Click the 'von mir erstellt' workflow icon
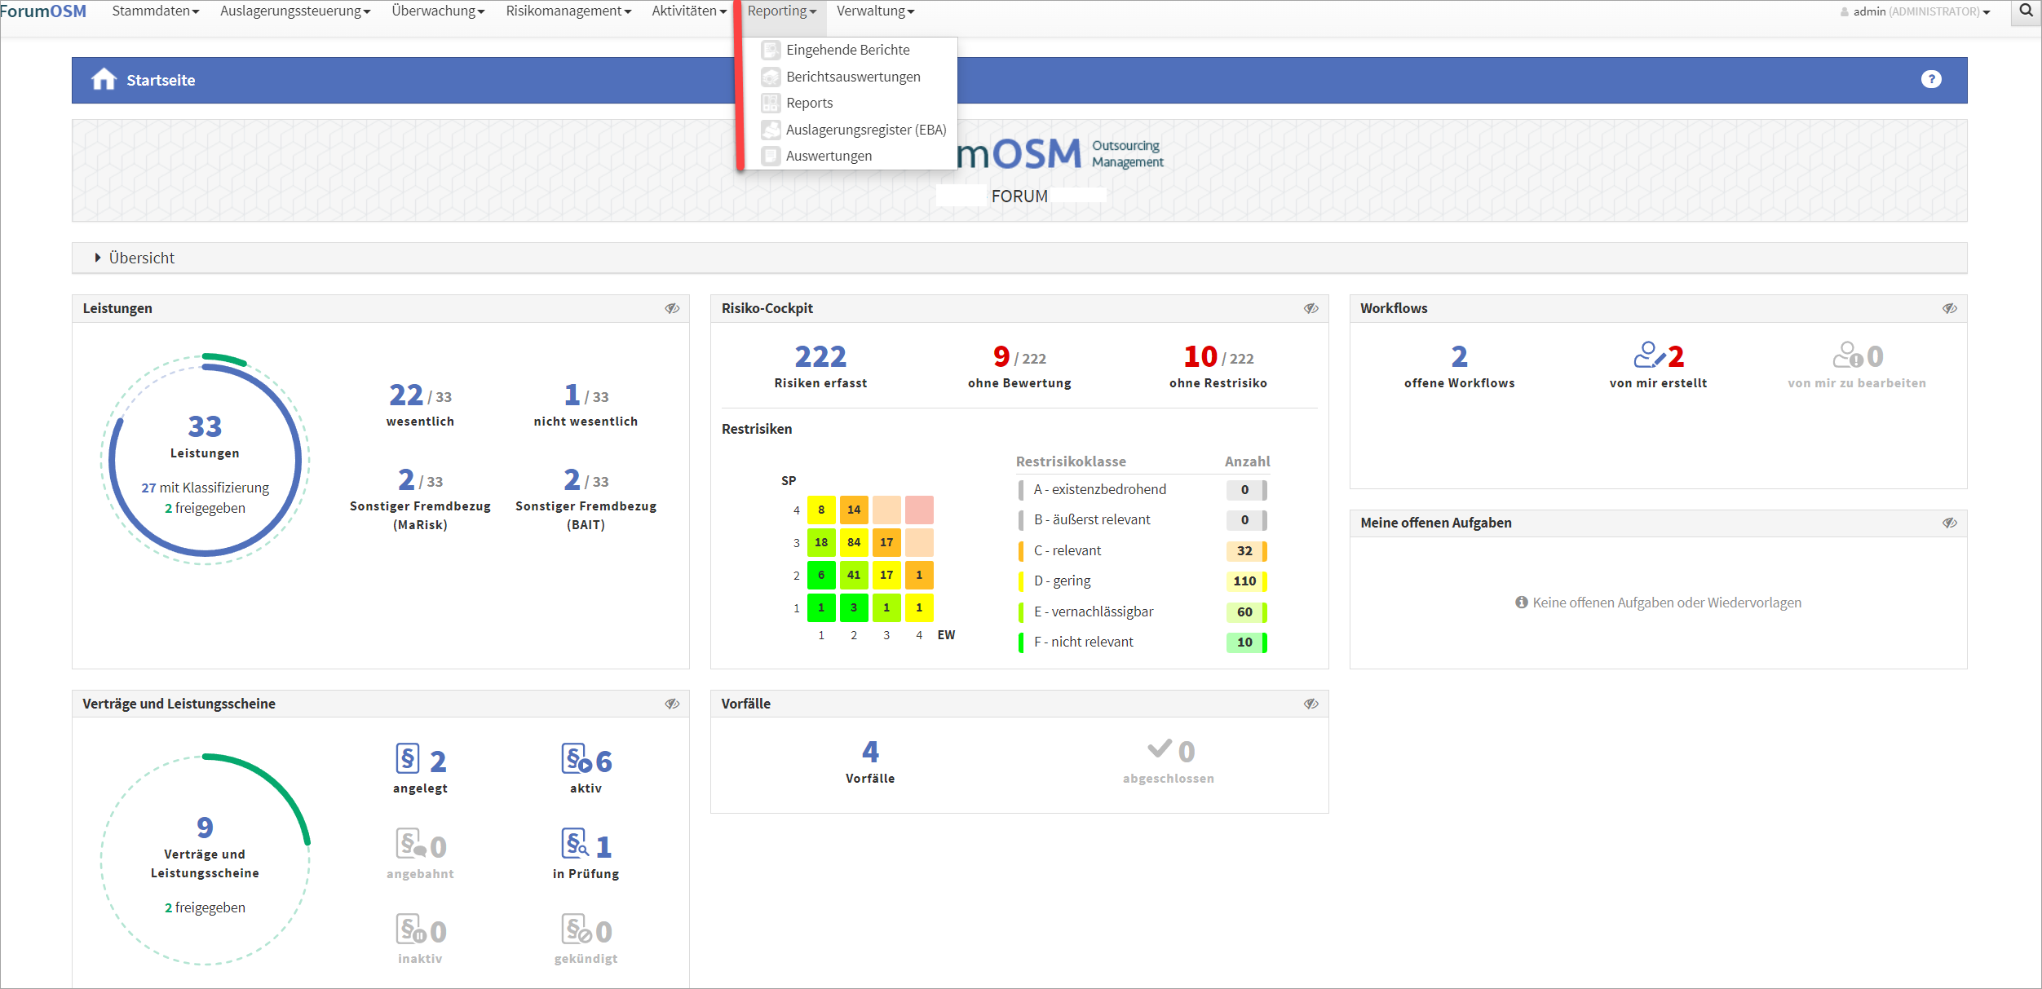Viewport: 2042px width, 989px height. click(1648, 355)
